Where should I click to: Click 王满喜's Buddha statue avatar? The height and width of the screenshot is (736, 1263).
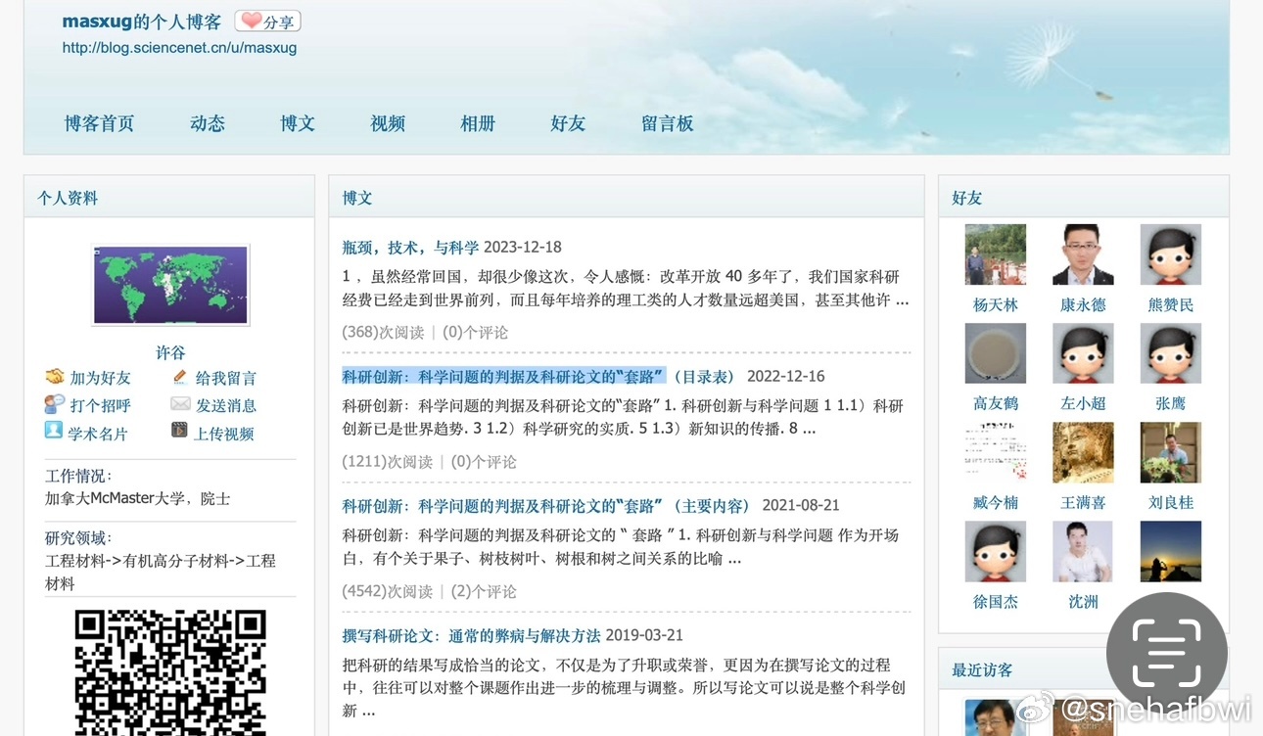click(x=1083, y=452)
